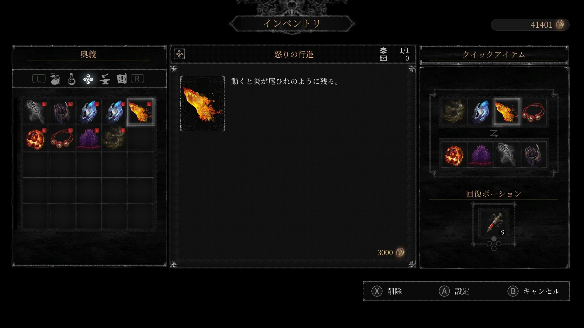Click the healing potion syringe slot
584x328 pixels.
pyautogui.click(x=494, y=224)
